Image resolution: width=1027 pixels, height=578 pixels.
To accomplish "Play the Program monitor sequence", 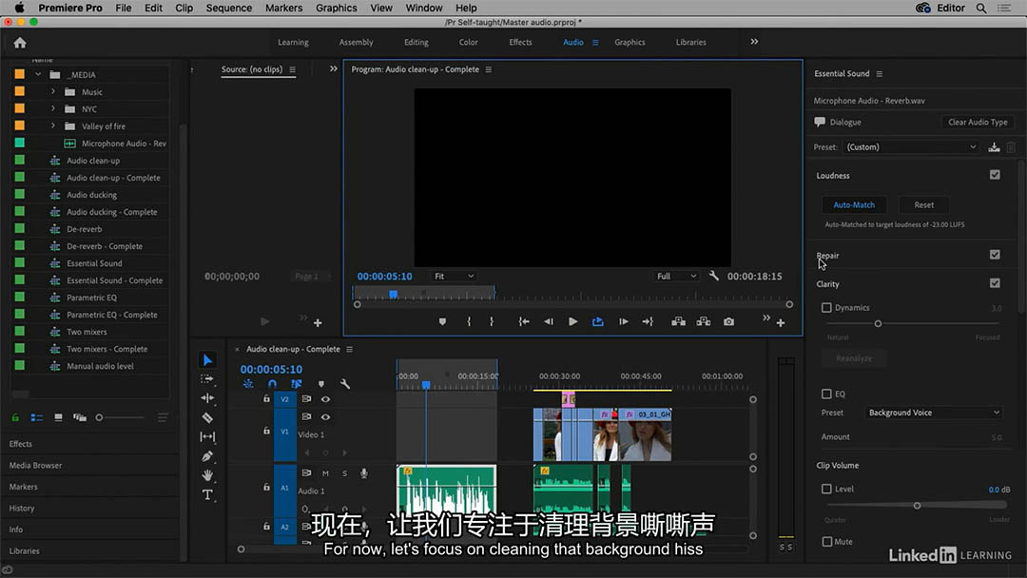I will [573, 321].
